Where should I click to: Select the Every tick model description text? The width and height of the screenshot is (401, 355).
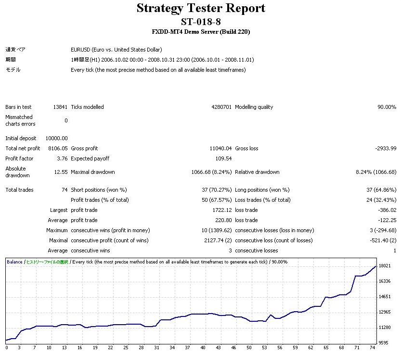point(158,70)
